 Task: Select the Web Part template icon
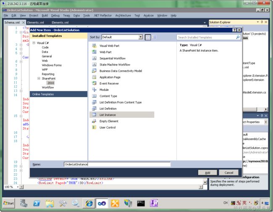[94, 52]
